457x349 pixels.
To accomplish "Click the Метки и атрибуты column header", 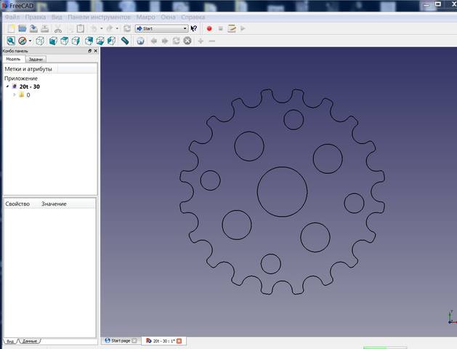I will coord(28,69).
